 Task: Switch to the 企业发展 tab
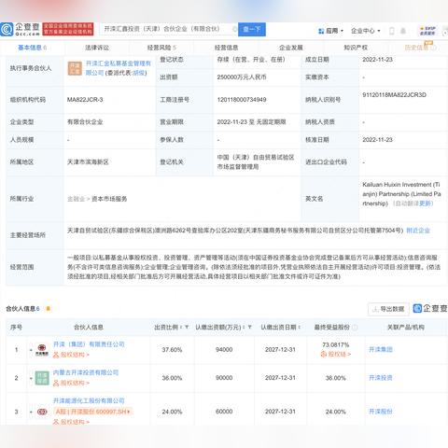[291, 48]
